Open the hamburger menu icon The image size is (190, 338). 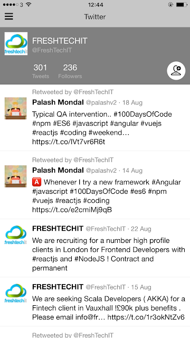point(9,16)
